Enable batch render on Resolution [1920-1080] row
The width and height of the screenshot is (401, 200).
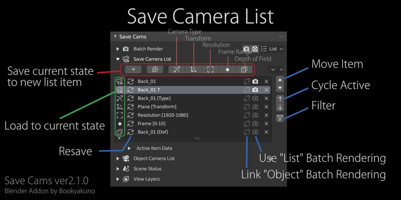click(x=255, y=115)
